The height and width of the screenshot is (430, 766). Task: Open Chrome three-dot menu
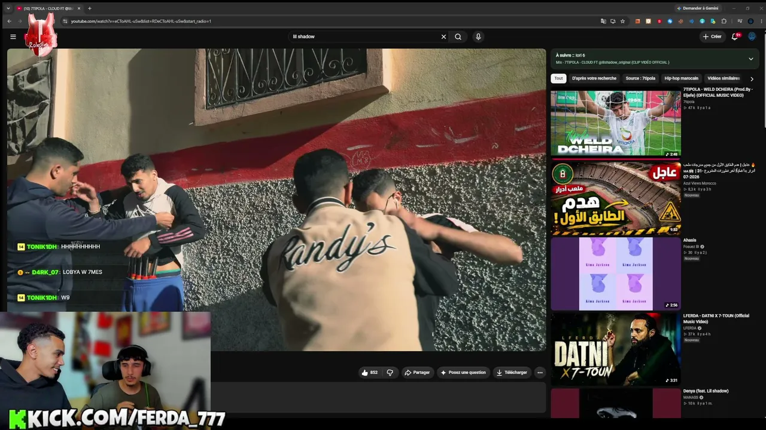761,21
